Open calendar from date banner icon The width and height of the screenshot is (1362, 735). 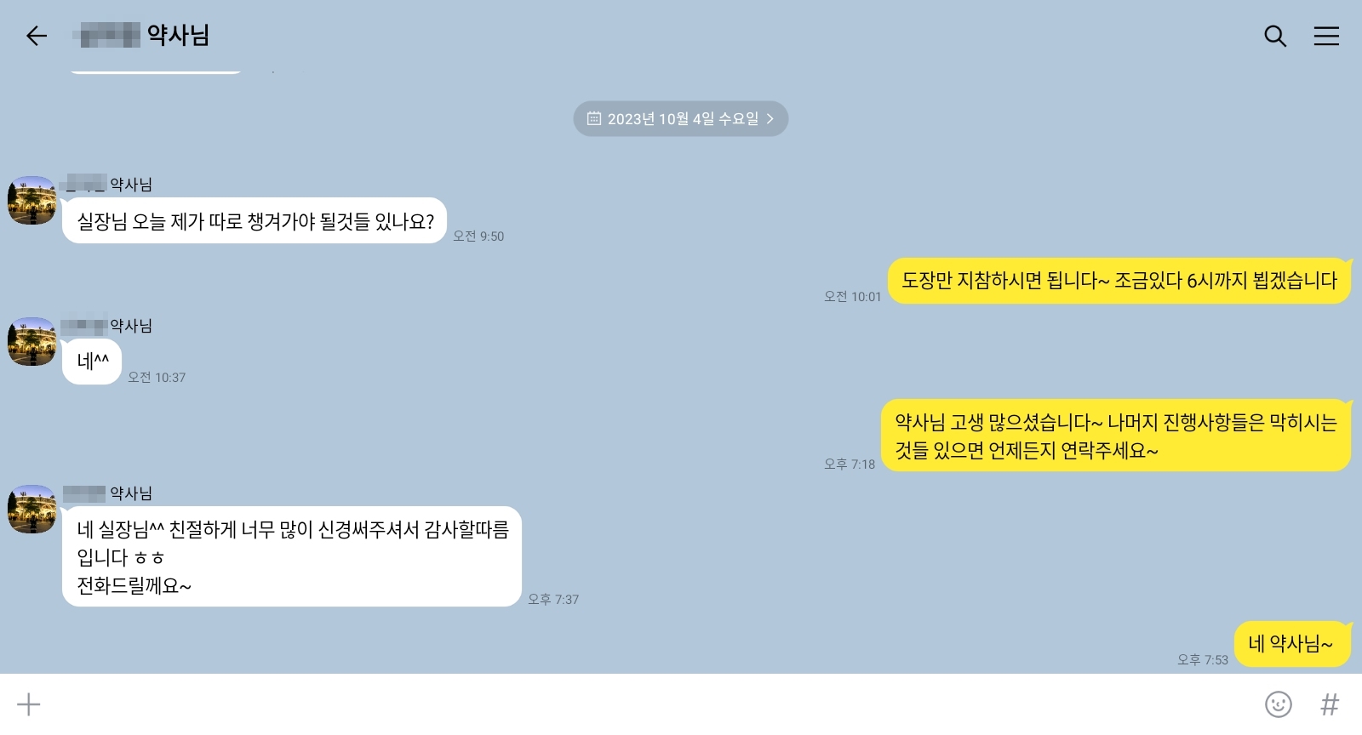tap(594, 119)
